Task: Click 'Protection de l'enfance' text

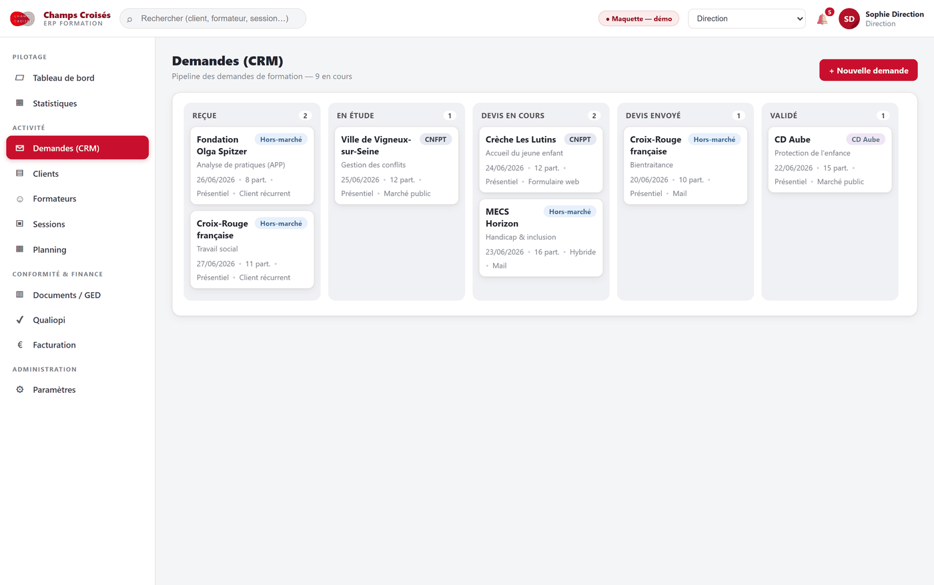Action: click(x=813, y=153)
